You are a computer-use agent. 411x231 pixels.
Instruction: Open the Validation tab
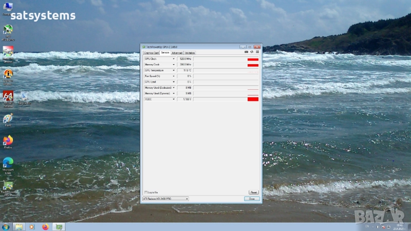coord(190,52)
